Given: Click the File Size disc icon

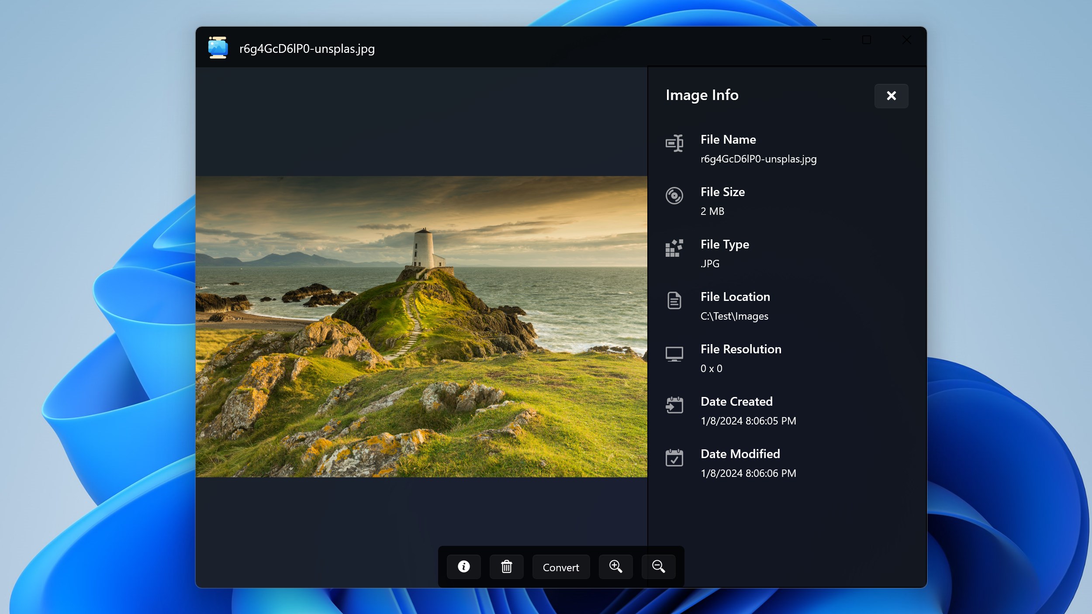Looking at the screenshot, I should pos(674,196).
